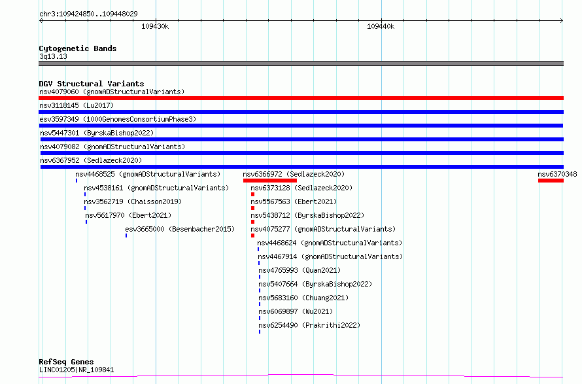The width and height of the screenshot is (582, 384).
Task: Open nsv4468525 gnomAD variant label
Action: (148, 174)
